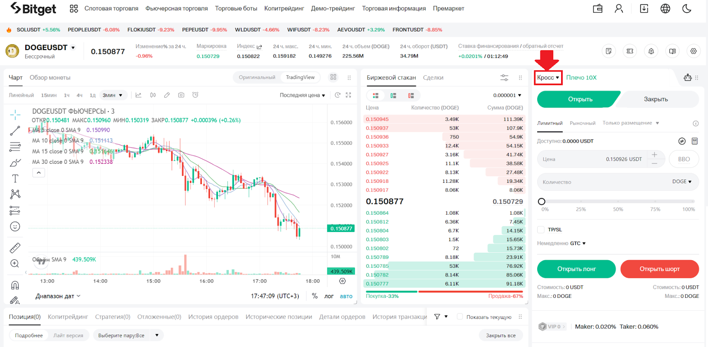Click the quantity percentage slider handle
This screenshot has height=347, width=708.
click(x=542, y=201)
